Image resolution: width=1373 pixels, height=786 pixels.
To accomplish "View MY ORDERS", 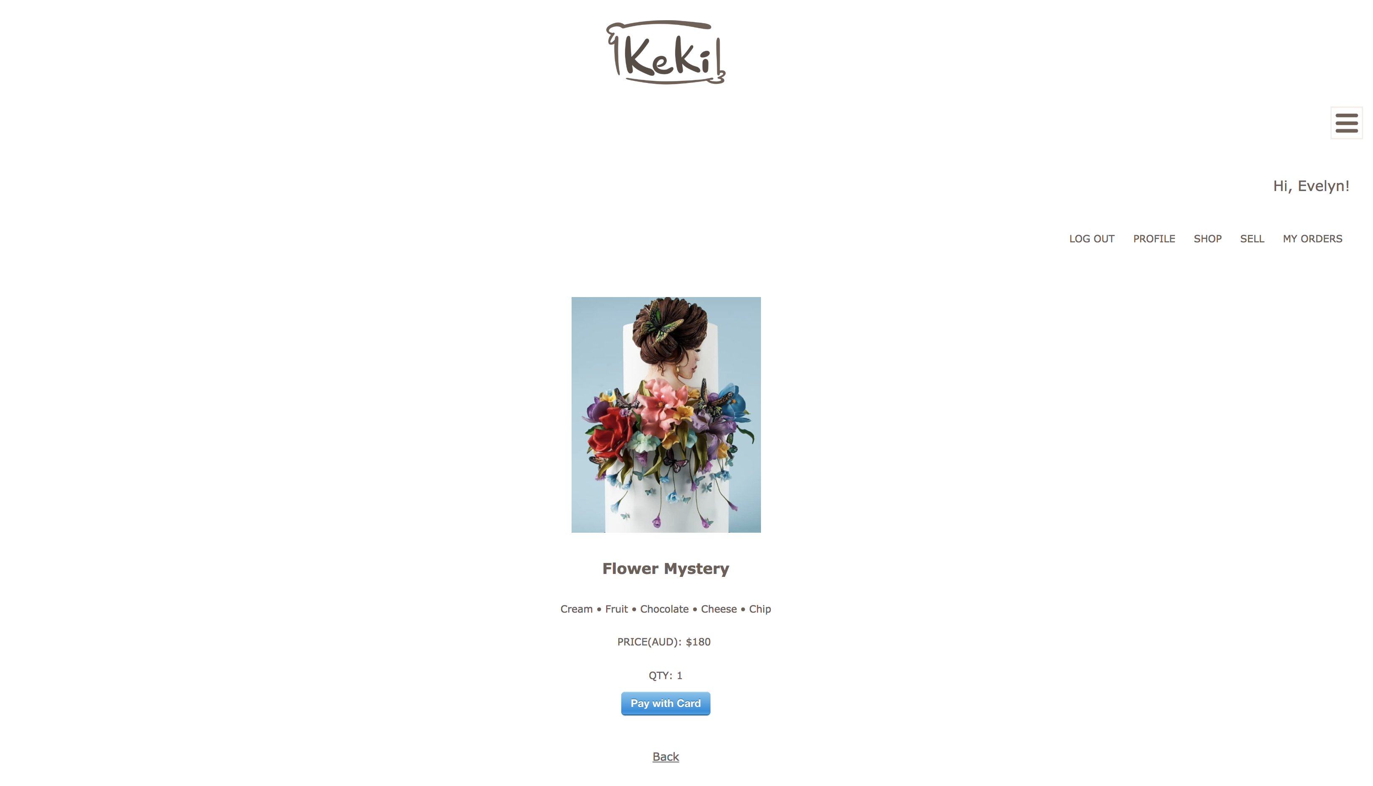I will pos(1312,239).
